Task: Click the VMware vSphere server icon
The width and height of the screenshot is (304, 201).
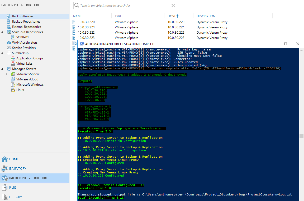Action: click(x=13, y=74)
